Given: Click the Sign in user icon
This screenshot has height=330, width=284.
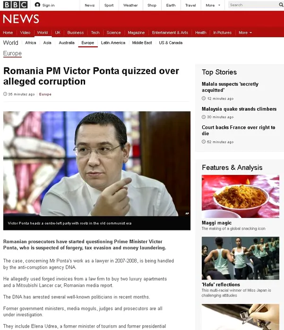Looking at the screenshot, I should tap(37, 5).
